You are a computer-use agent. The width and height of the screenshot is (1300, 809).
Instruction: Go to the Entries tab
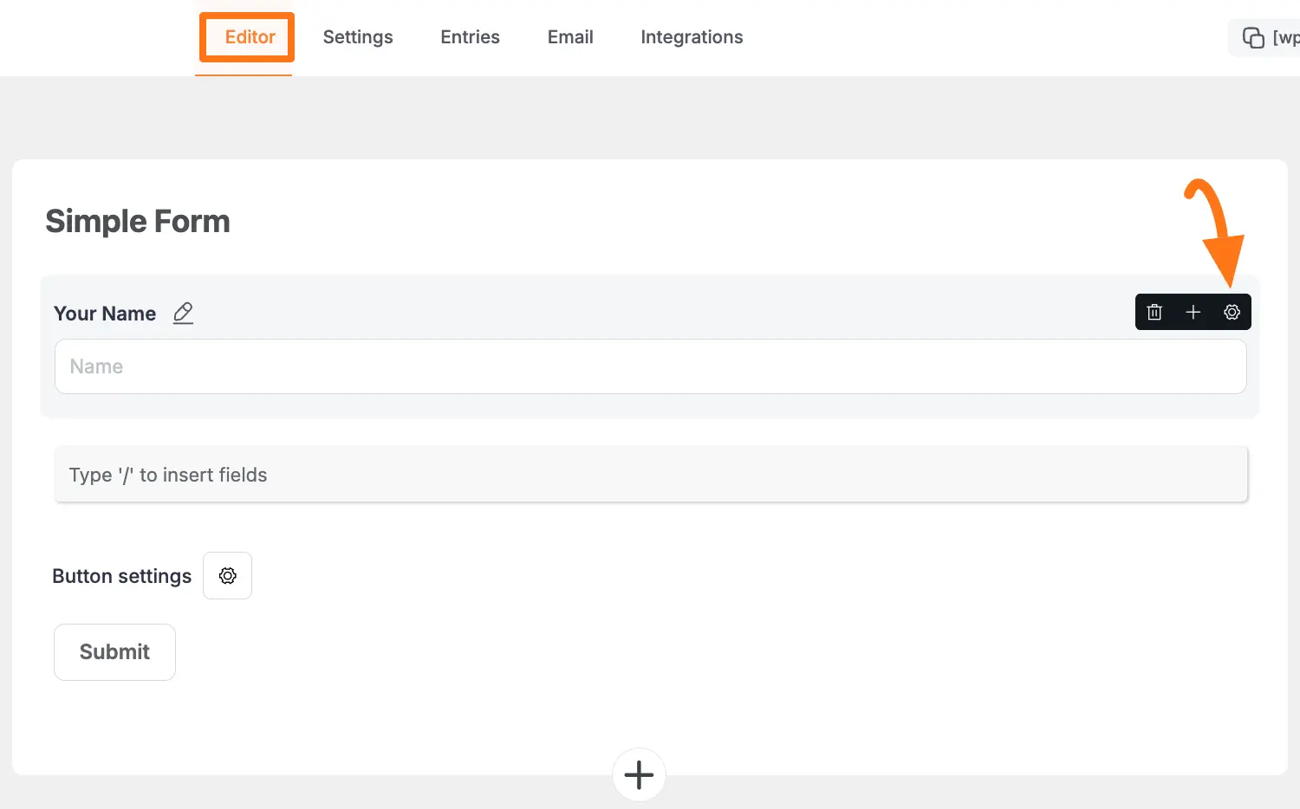tap(470, 37)
